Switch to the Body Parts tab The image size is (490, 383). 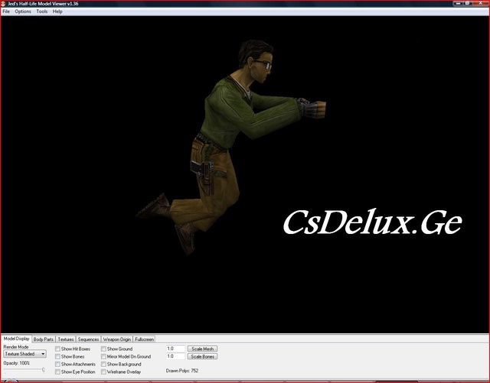pyautogui.click(x=44, y=339)
